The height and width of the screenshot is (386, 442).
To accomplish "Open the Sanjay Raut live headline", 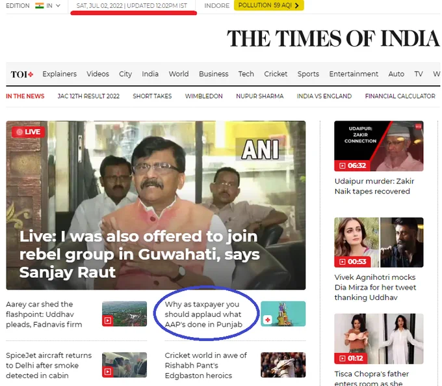I will pyautogui.click(x=138, y=255).
